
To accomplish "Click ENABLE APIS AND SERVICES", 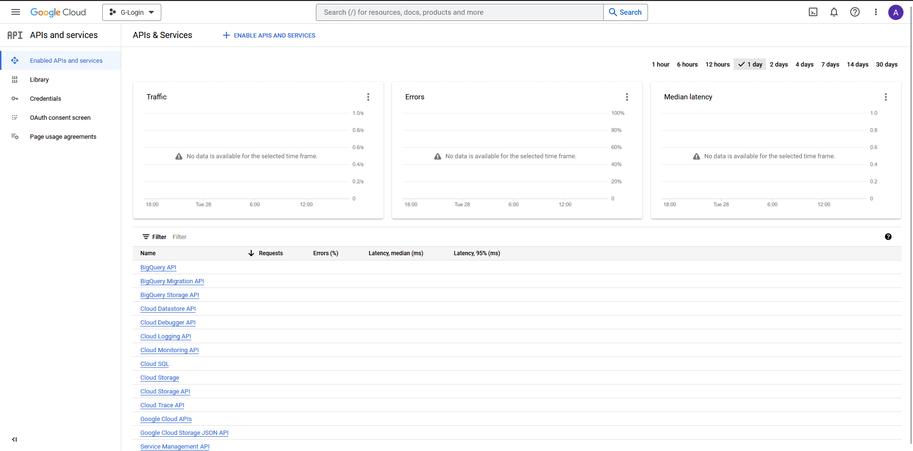I will (269, 35).
